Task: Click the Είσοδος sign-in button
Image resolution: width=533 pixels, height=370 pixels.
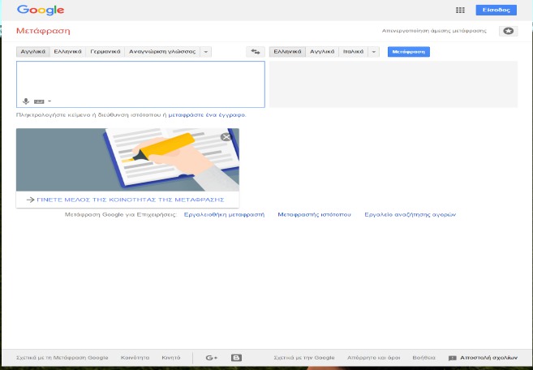Action: point(496,11)
